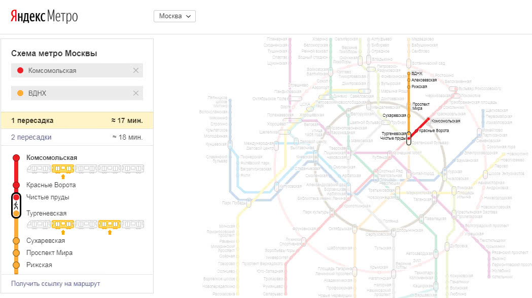532x298 pixels.
Task: Click Сухаревская station on the metro map
Action: [x=409, y=115]
